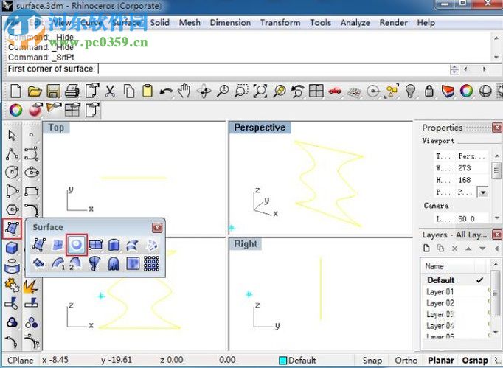Click the Shade sphere icon
503x368 pixels.
click(x=485, y=91)
